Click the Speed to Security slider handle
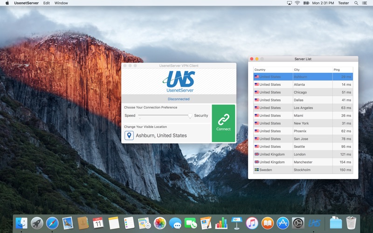This screenshot has width=373, height=233. tap(190, 116)
